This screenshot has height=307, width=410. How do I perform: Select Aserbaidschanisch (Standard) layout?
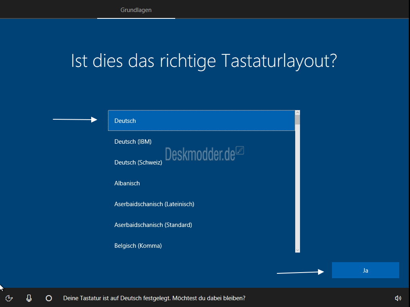click(x=201, y=225)
